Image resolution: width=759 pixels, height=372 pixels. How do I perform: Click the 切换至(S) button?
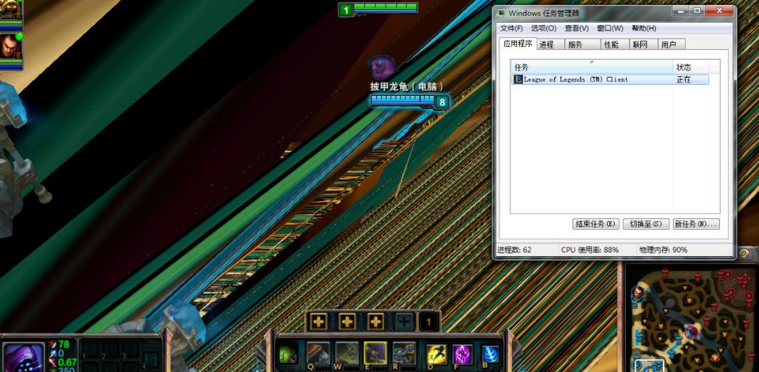pyautogui.click(x=646, y=224)
